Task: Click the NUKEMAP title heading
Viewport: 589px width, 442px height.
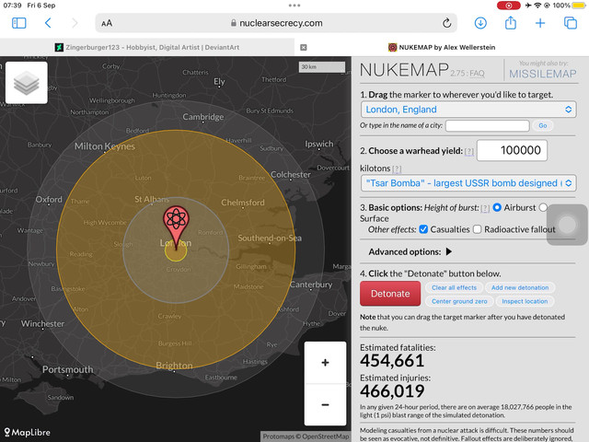Action: click(404, 70)
